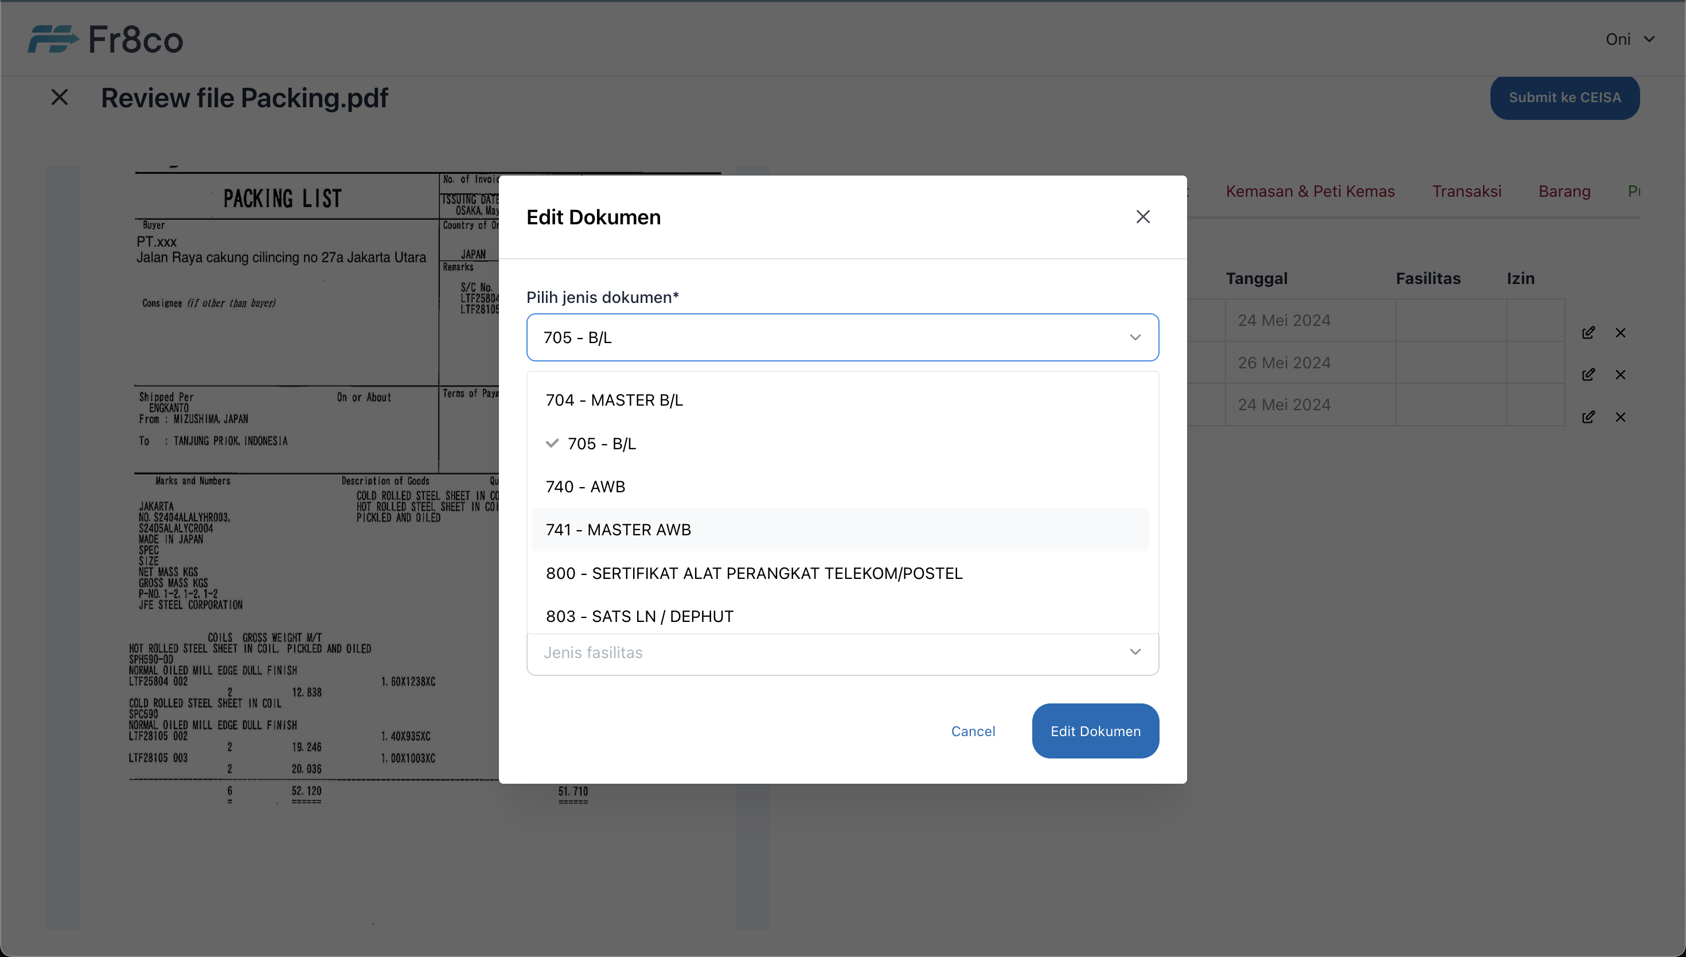Screen dimensions: 1686x957
Task: Open the Oni user menu
Action: pos(1630,40)
